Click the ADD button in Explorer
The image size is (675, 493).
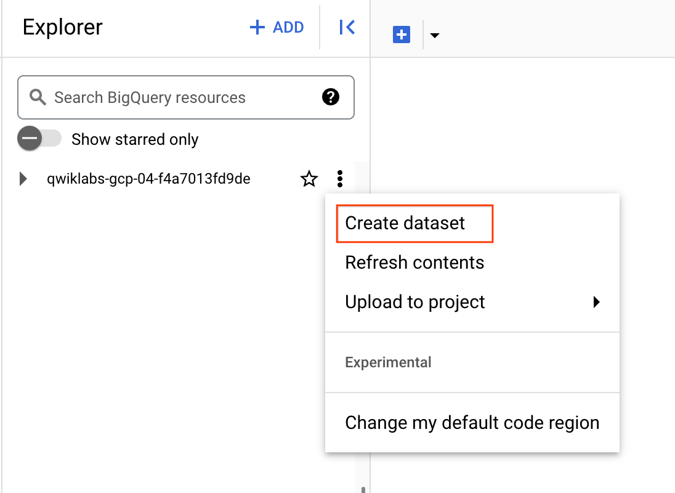tap(277, 27)
